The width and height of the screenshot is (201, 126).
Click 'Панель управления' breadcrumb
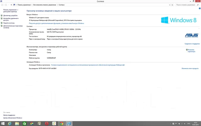pos(24,5)
